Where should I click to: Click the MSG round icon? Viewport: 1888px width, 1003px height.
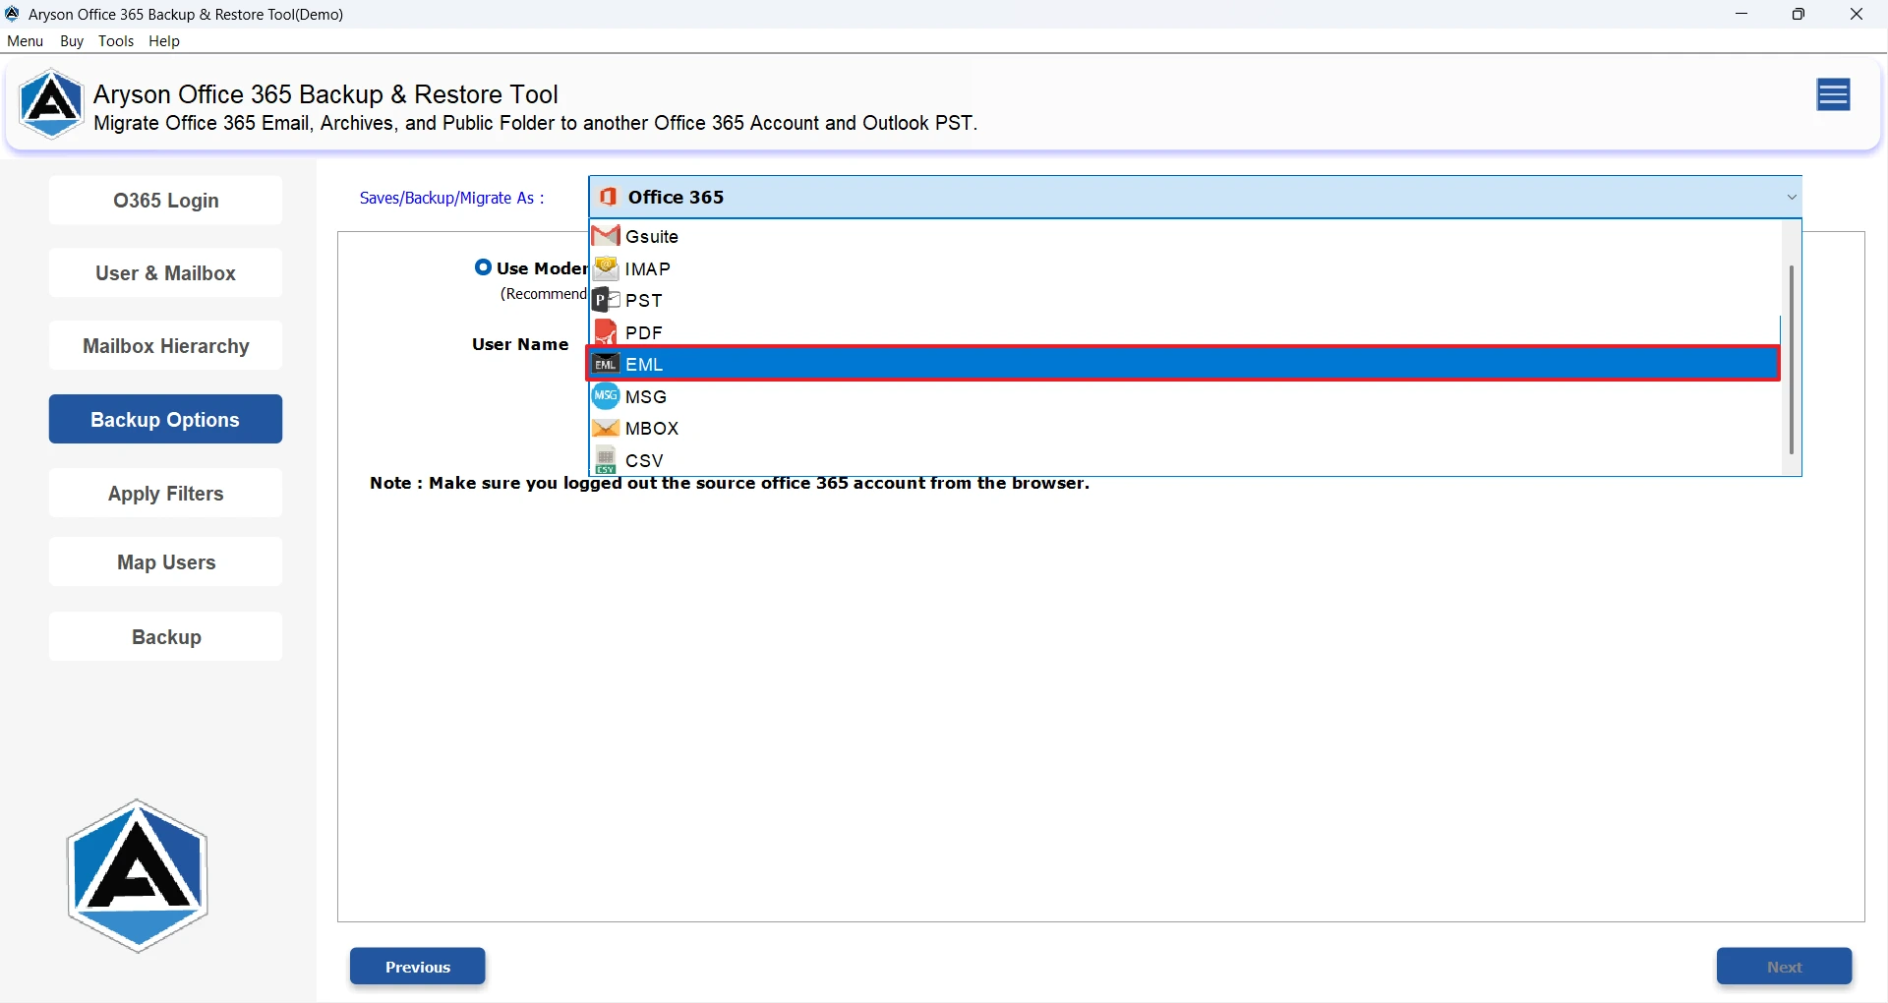(x=606, y=396)
